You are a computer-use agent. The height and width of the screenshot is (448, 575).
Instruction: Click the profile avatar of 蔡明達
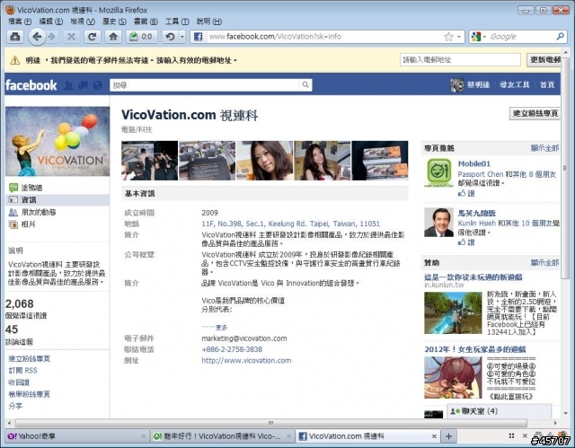[x=457, y=85]
